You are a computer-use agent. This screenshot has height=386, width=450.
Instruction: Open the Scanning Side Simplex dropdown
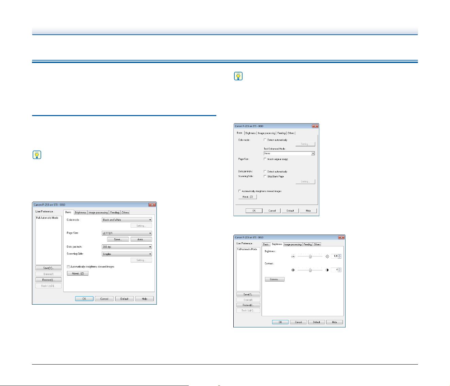point(127,254)
